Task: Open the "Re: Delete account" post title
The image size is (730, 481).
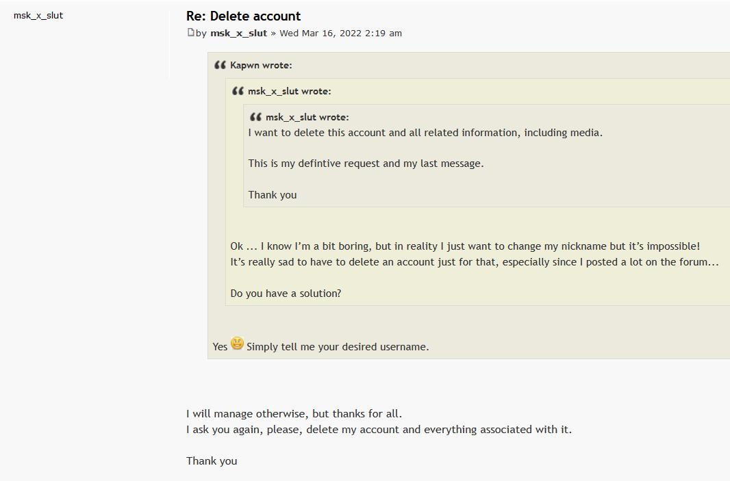Action: click(243, 16)
